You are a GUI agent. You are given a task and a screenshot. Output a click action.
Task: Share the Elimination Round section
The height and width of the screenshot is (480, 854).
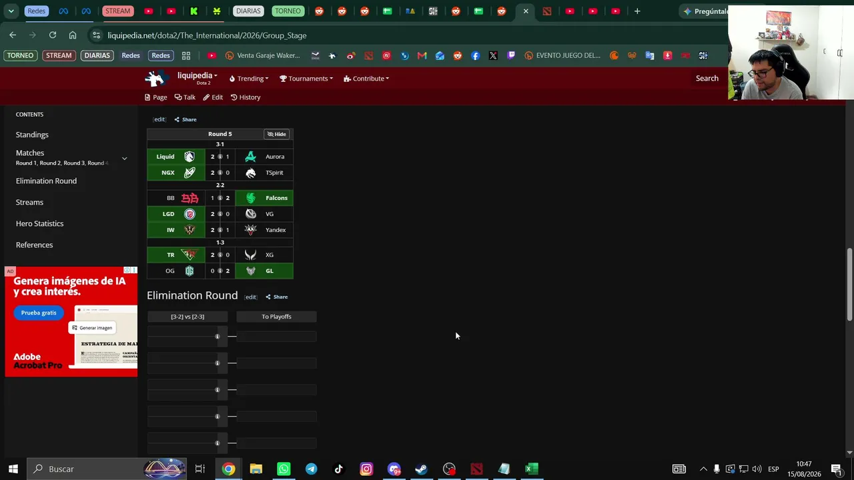pos(276,297)
